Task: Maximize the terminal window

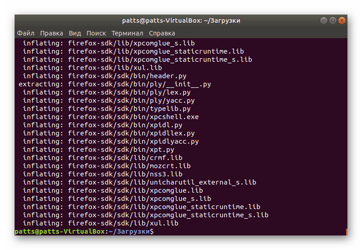Action: click(333, 20)
